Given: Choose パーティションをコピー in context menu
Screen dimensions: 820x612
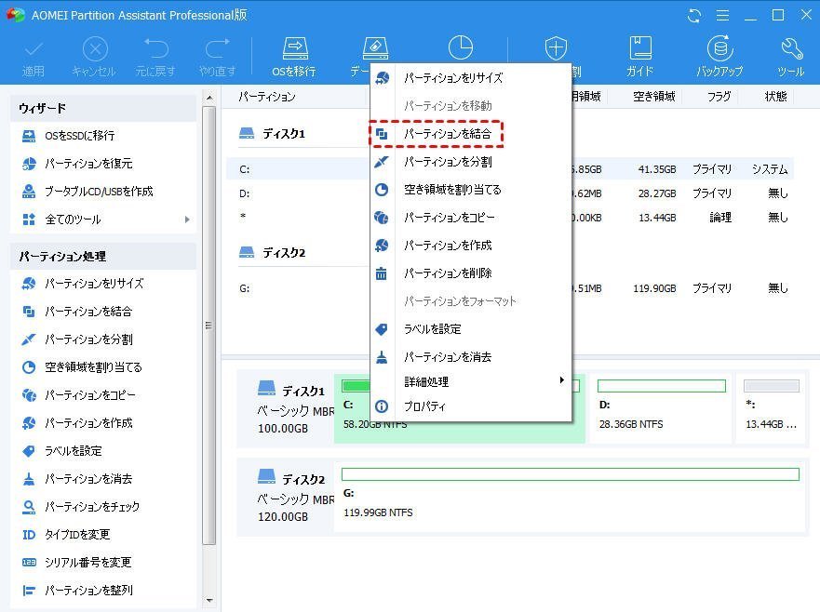Looking at the screenshot, I should 470,218.
